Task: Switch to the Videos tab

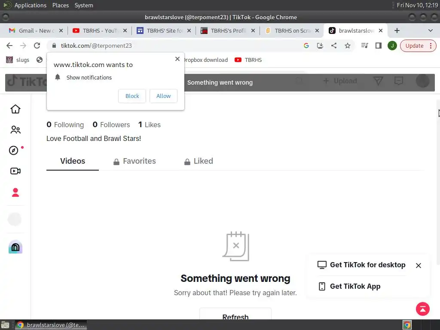Action: (73, 161)
